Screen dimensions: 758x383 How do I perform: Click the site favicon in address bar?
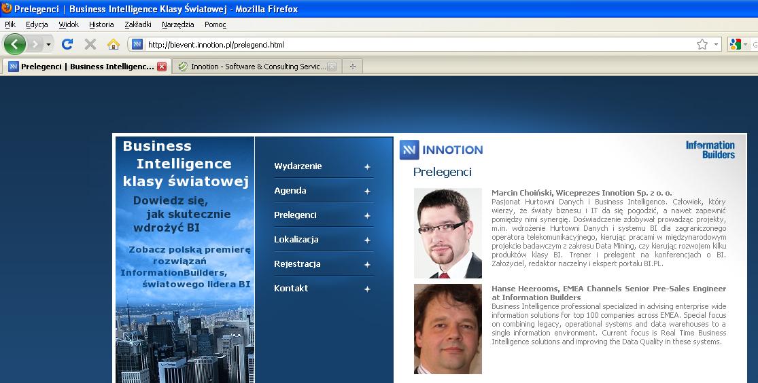[x=137, y=44]
